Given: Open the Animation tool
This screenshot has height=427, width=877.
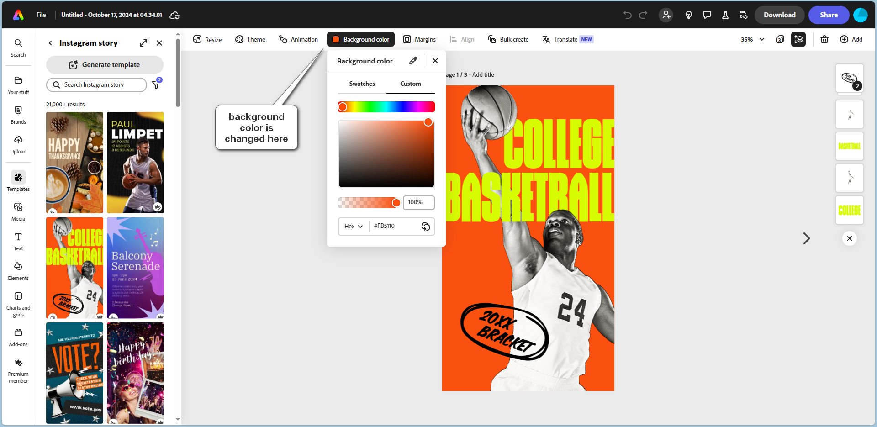Looking at the screenshot, I should click(x=298, y=39).
